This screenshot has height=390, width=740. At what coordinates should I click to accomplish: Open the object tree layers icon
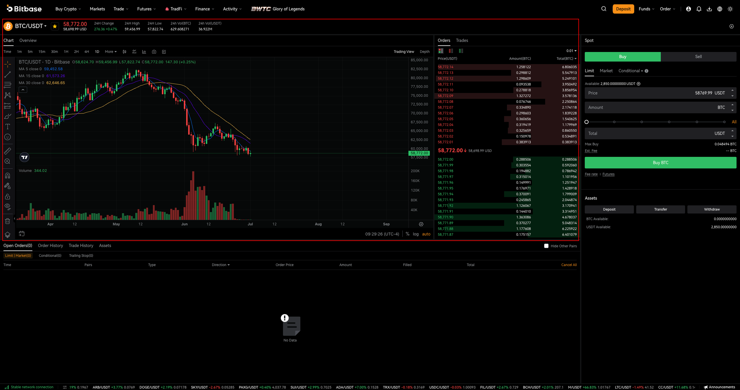8,235
